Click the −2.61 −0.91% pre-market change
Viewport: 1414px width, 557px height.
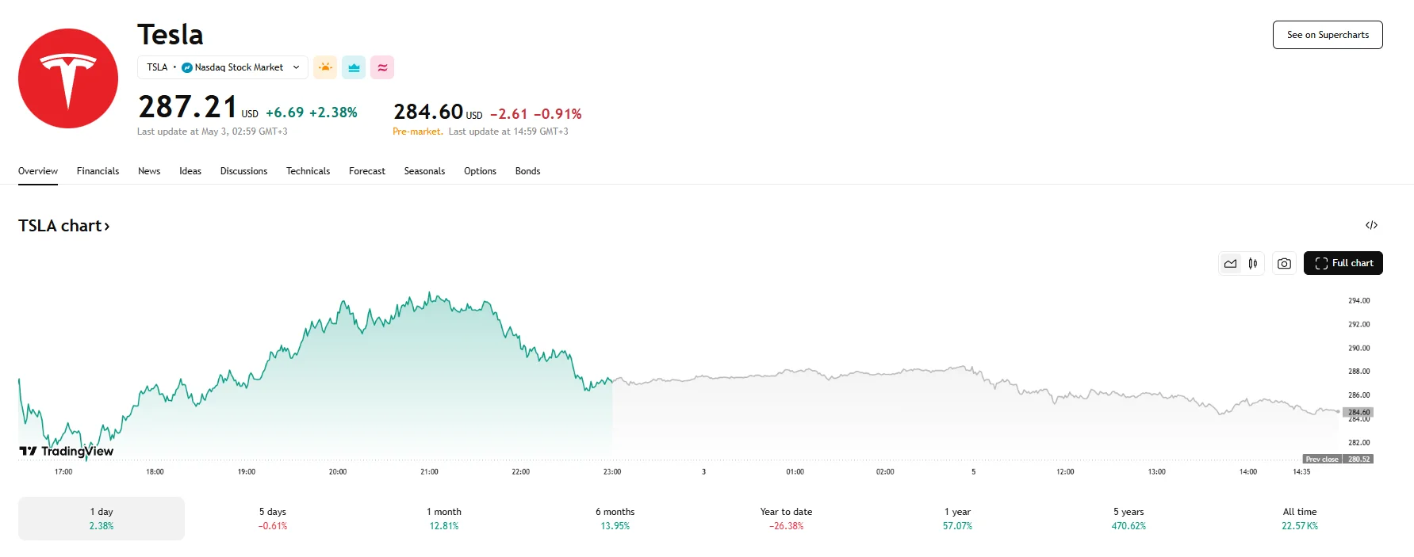click(536, 114)
